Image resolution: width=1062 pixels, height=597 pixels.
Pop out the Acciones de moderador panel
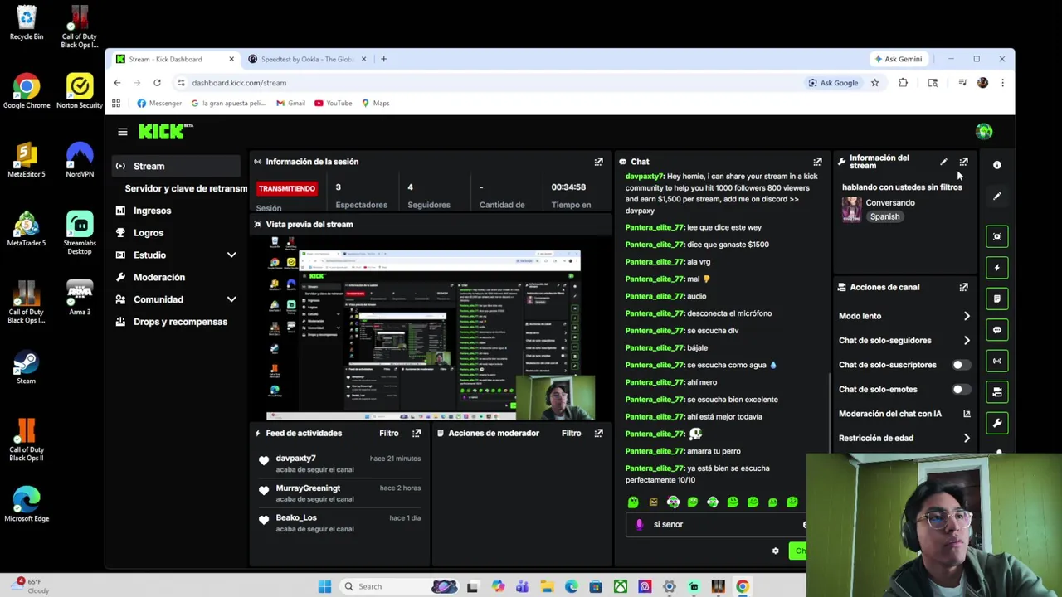[598, 433]
